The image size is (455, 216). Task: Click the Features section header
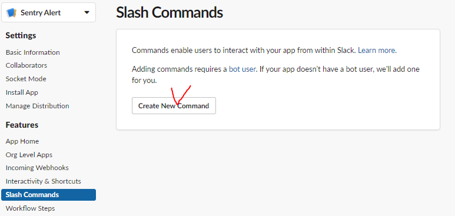[x=22, y=125]
